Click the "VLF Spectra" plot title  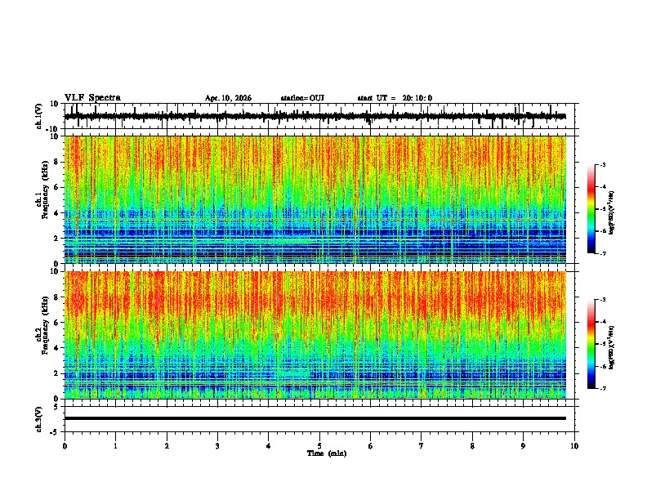tap(92, 98)
